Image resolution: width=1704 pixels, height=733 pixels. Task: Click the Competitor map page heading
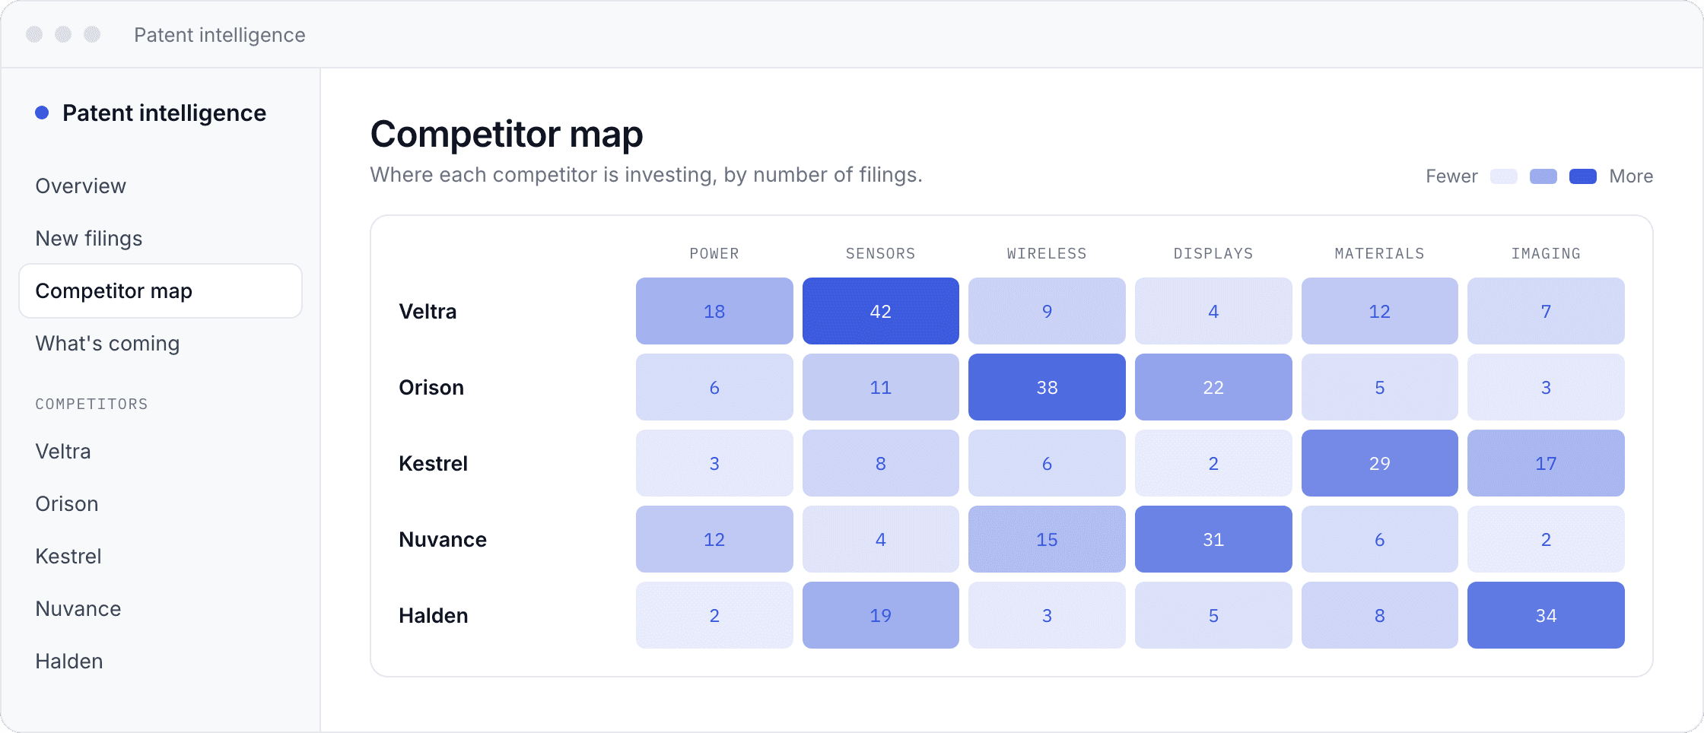[507, 135]
